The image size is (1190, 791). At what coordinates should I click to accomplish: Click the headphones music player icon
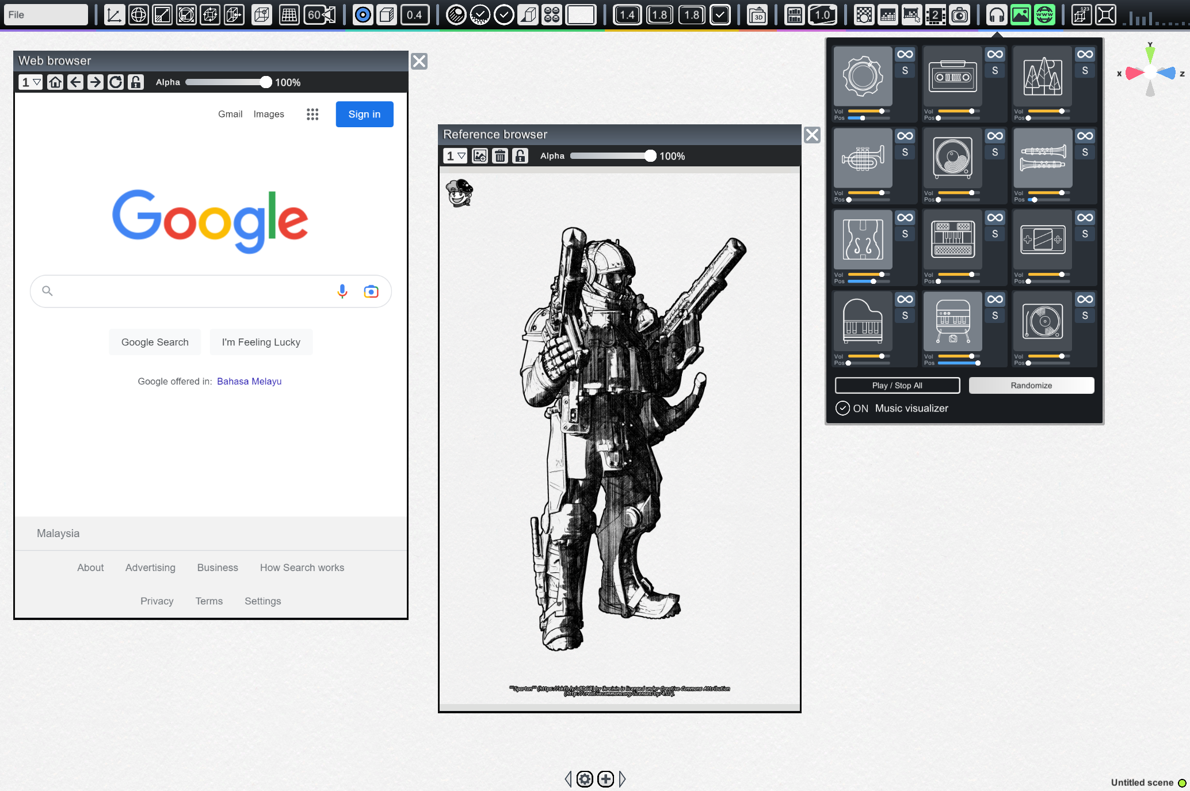(x=997, y=15)
